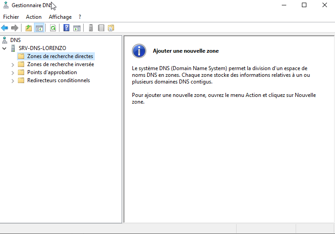Open help with blue question mark icon

(67, 28)
